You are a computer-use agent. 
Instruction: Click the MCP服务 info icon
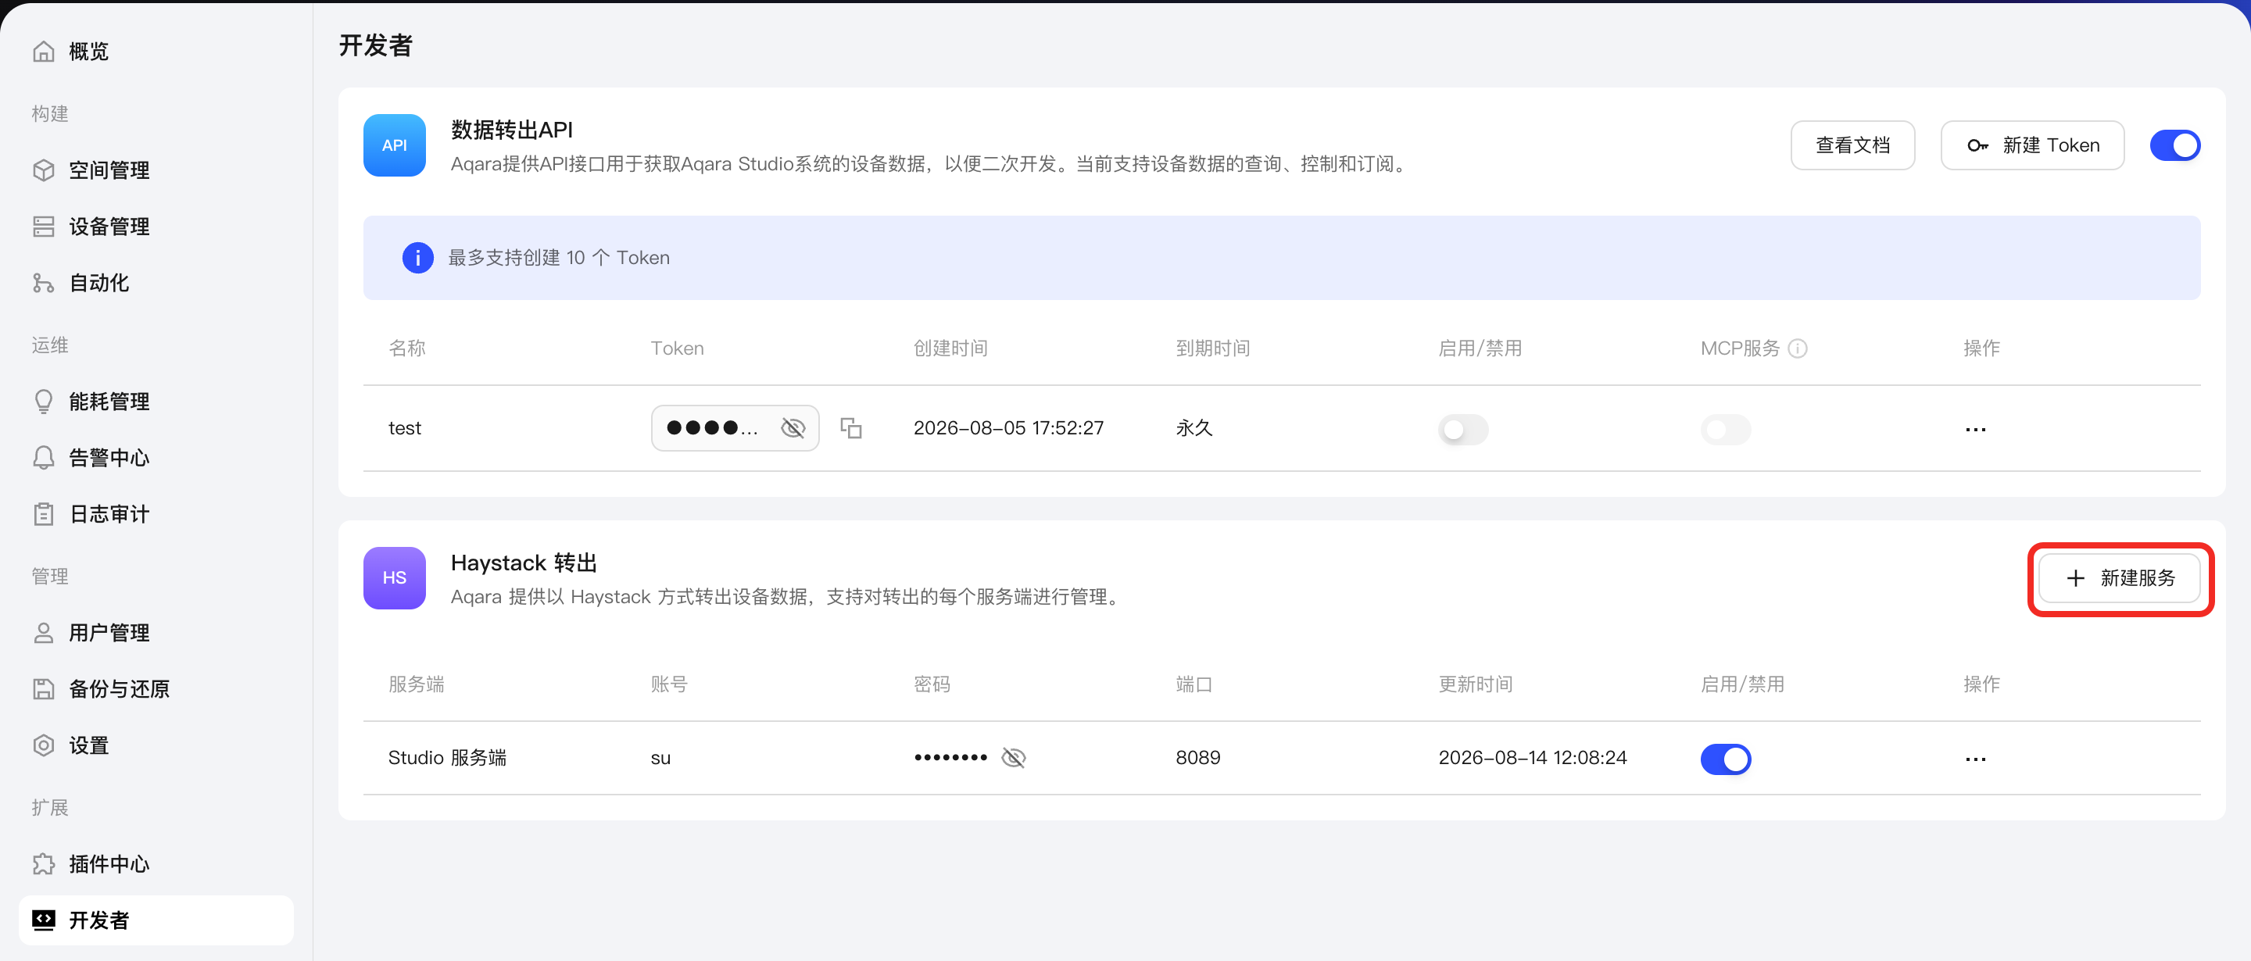[1798, 348]
